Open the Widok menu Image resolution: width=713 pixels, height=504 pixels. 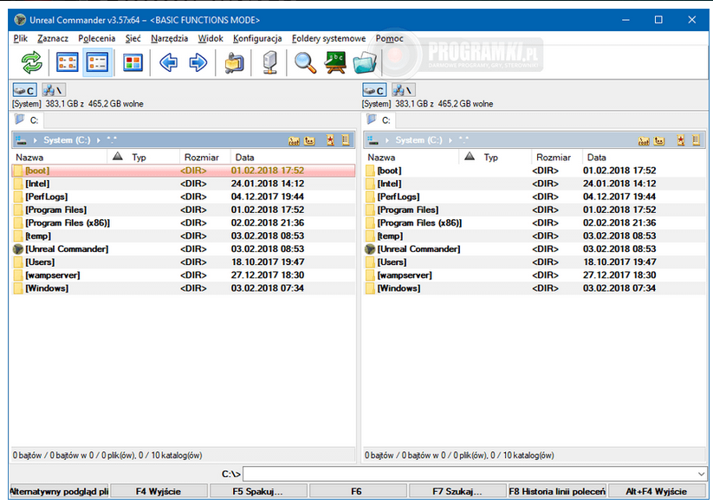click(211, 39)
